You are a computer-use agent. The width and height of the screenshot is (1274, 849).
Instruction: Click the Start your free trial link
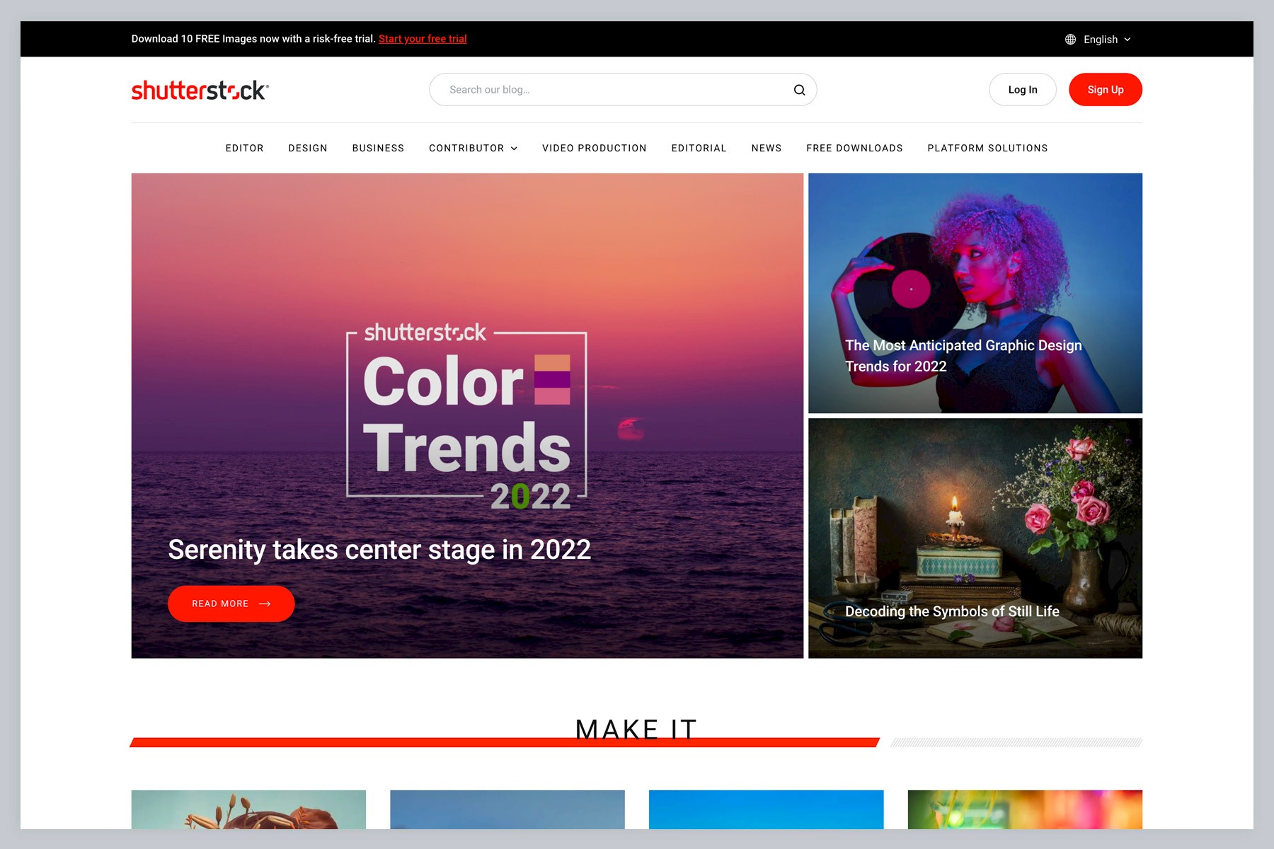tap(423, 39)
